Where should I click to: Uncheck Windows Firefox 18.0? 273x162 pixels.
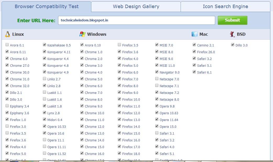tap(119, 153)
